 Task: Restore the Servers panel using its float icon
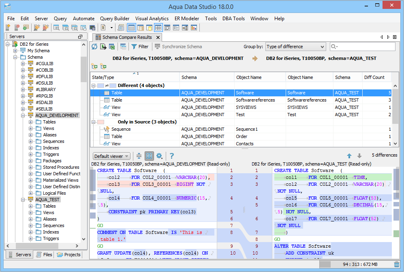point(80,36)
